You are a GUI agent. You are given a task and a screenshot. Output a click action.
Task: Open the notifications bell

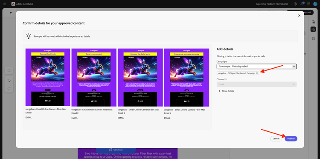pyautogui.click(x=302, y=4)
